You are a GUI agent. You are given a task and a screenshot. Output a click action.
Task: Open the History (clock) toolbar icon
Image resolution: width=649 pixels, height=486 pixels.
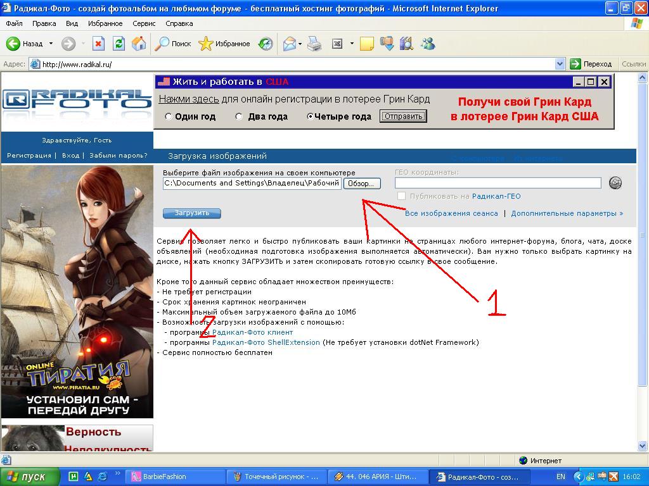pyautogui.click(x=266, y=44)
